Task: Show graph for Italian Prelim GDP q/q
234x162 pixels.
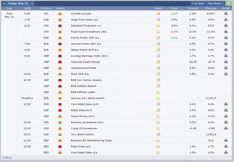Action: pyautogui.click(x=226, y=50)
